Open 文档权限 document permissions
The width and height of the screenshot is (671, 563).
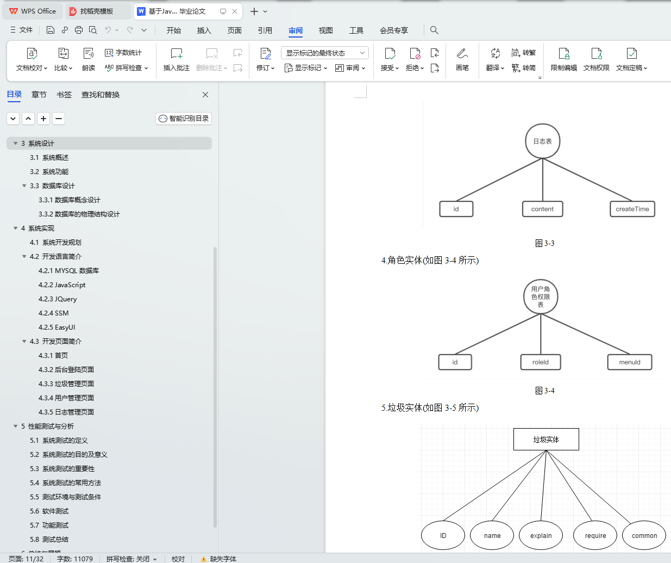(x=597, y=60)
